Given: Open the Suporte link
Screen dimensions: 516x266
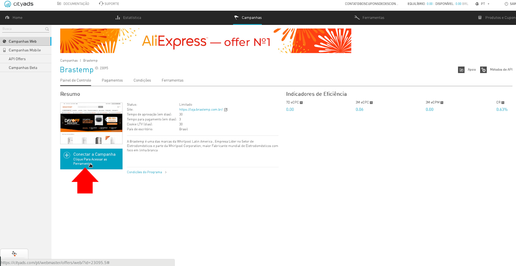Looking at the screenshot, I should (112, 4).
